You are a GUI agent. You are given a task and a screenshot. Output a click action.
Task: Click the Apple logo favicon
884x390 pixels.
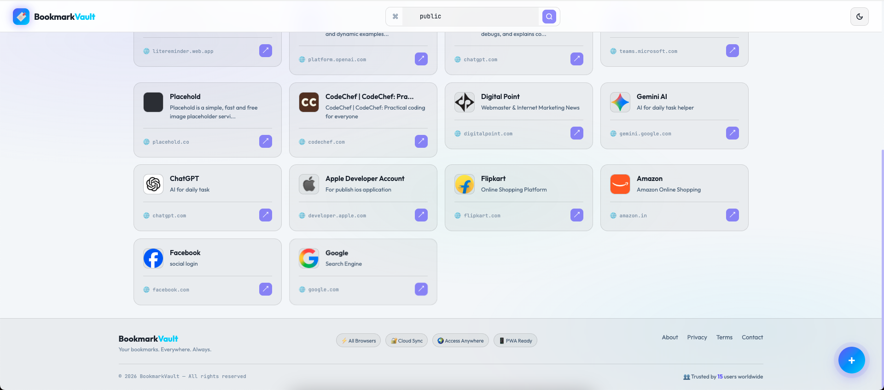click(x=309, y=184)
